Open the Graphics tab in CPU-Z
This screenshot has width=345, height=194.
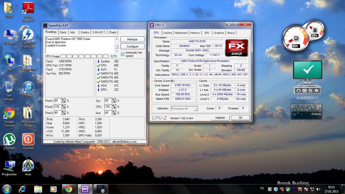219,33
